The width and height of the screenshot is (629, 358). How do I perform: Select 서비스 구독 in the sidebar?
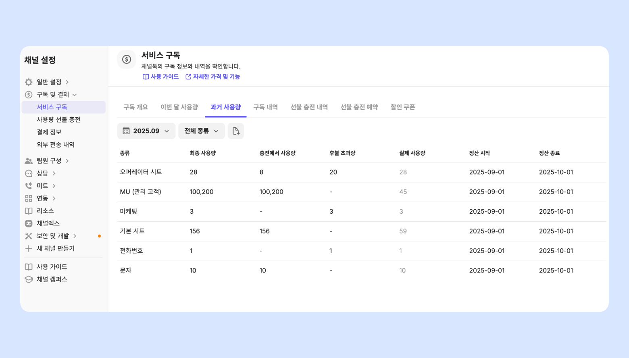coord(64,107)
